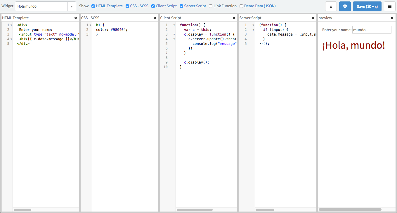The image size is (397, 213).
Task: Click the Link Function label
Action: click(x=225, y=6)
